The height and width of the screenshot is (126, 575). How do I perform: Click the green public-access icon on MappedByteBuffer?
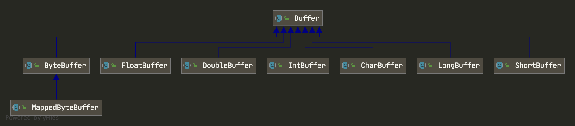[24, 108]
